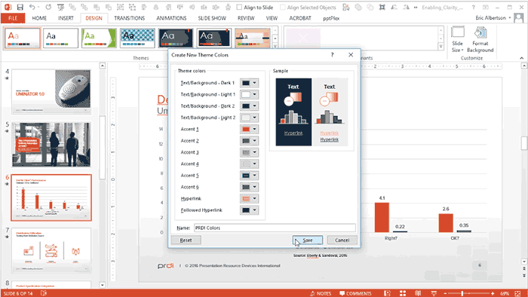
Task: Switch to Reading View in status bar
Action: [x=418, y=293]
